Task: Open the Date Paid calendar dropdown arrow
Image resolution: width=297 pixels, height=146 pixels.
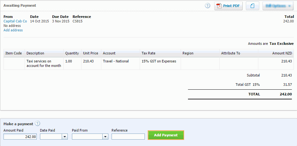Action: point(65,136)
